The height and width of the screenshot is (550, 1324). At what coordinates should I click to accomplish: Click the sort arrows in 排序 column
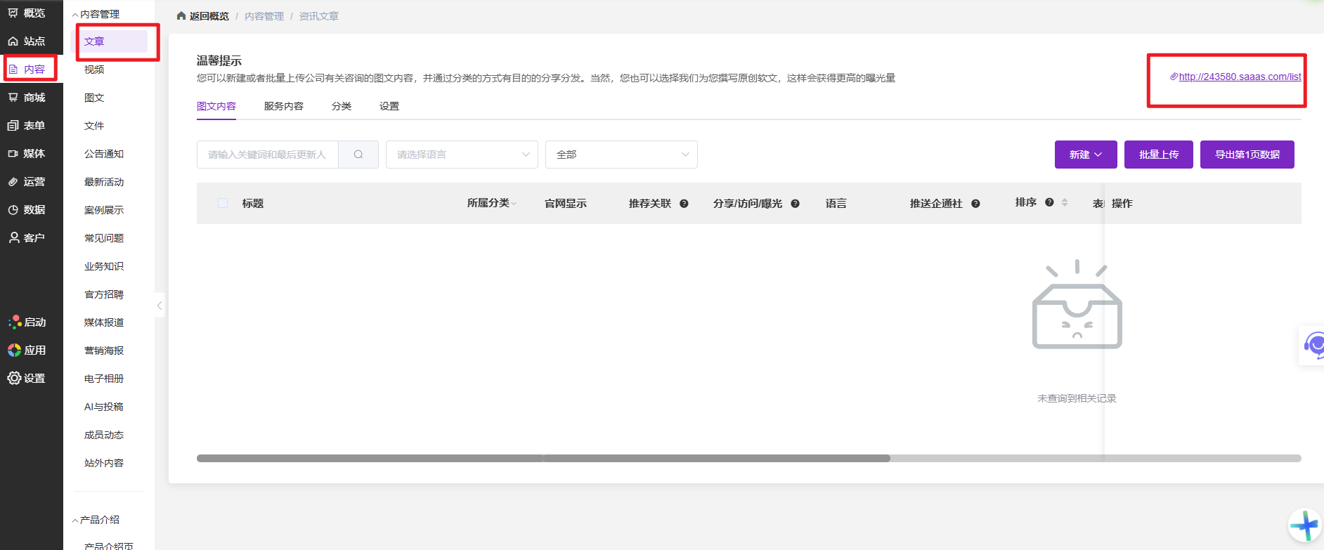pyautogui.click(x=1065, y=202)
